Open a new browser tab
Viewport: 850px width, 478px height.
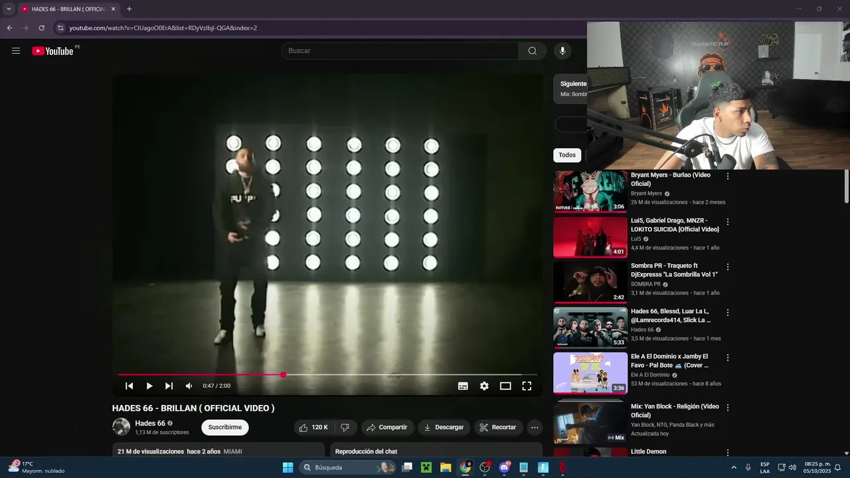coord(129,9)
